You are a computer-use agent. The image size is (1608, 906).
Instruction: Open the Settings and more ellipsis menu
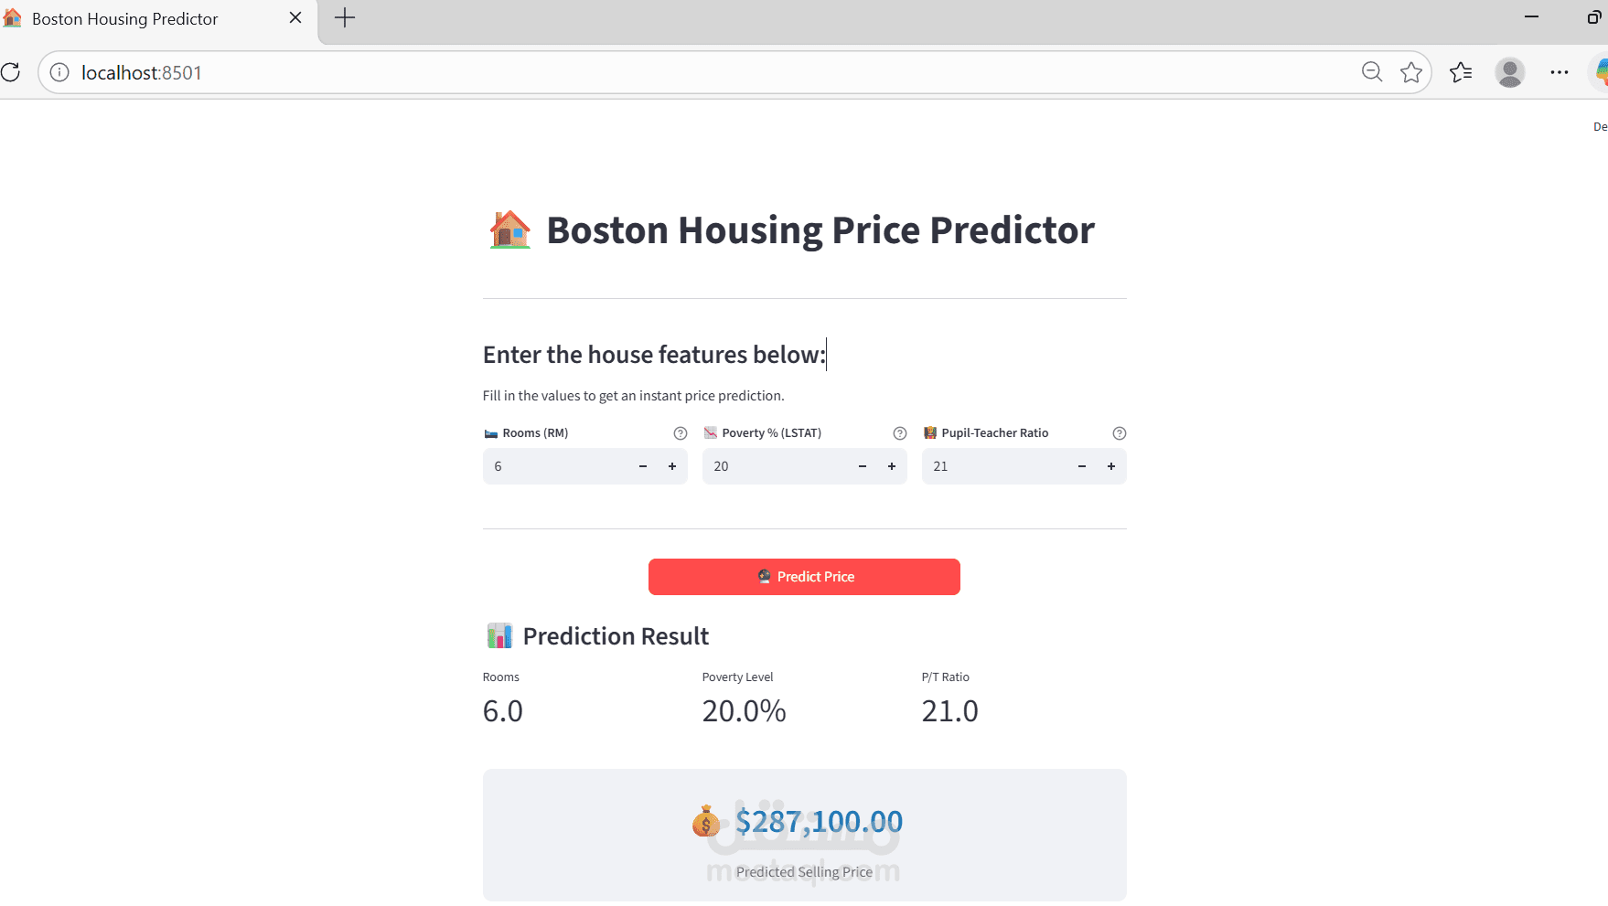click(x=1560, y=71)
